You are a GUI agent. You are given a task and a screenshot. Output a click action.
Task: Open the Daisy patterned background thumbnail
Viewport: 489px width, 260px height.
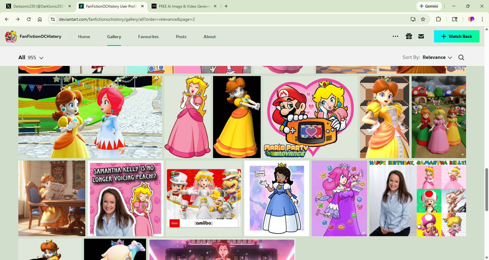tap(385, 117)
